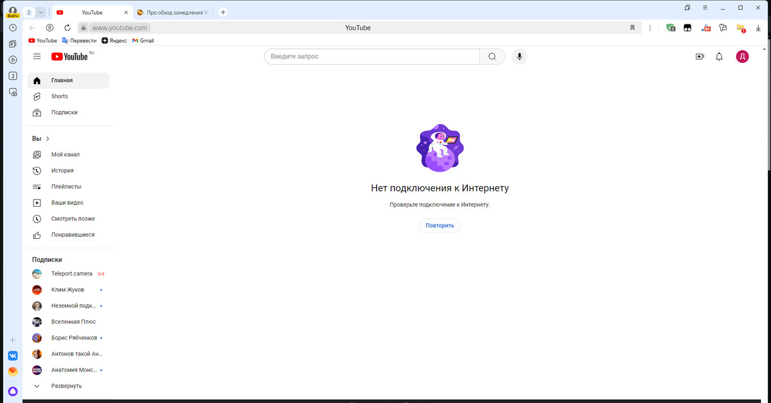Screen dimensions: 771x403
Task: Open "Подписки" in the sidebar
Action: [x=68, y=112]
